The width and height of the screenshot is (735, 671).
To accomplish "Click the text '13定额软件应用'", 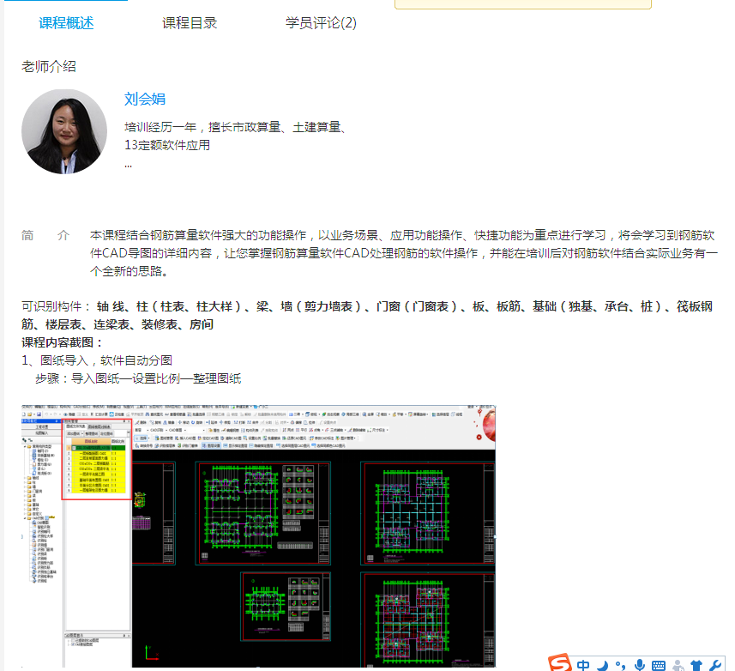I will [x=167, y=145].
